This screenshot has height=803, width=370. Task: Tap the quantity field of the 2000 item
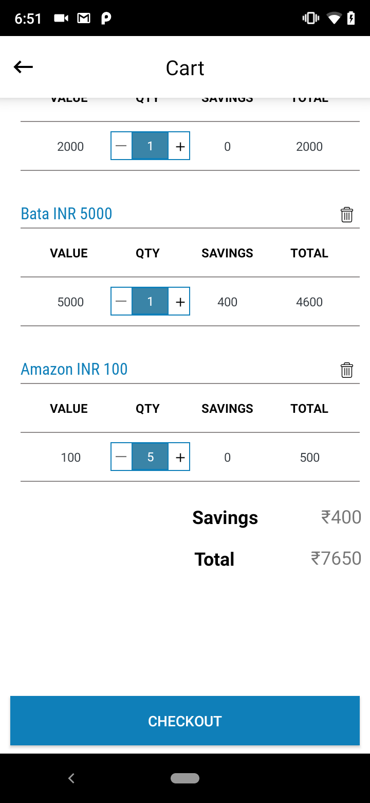coord(150,146)
